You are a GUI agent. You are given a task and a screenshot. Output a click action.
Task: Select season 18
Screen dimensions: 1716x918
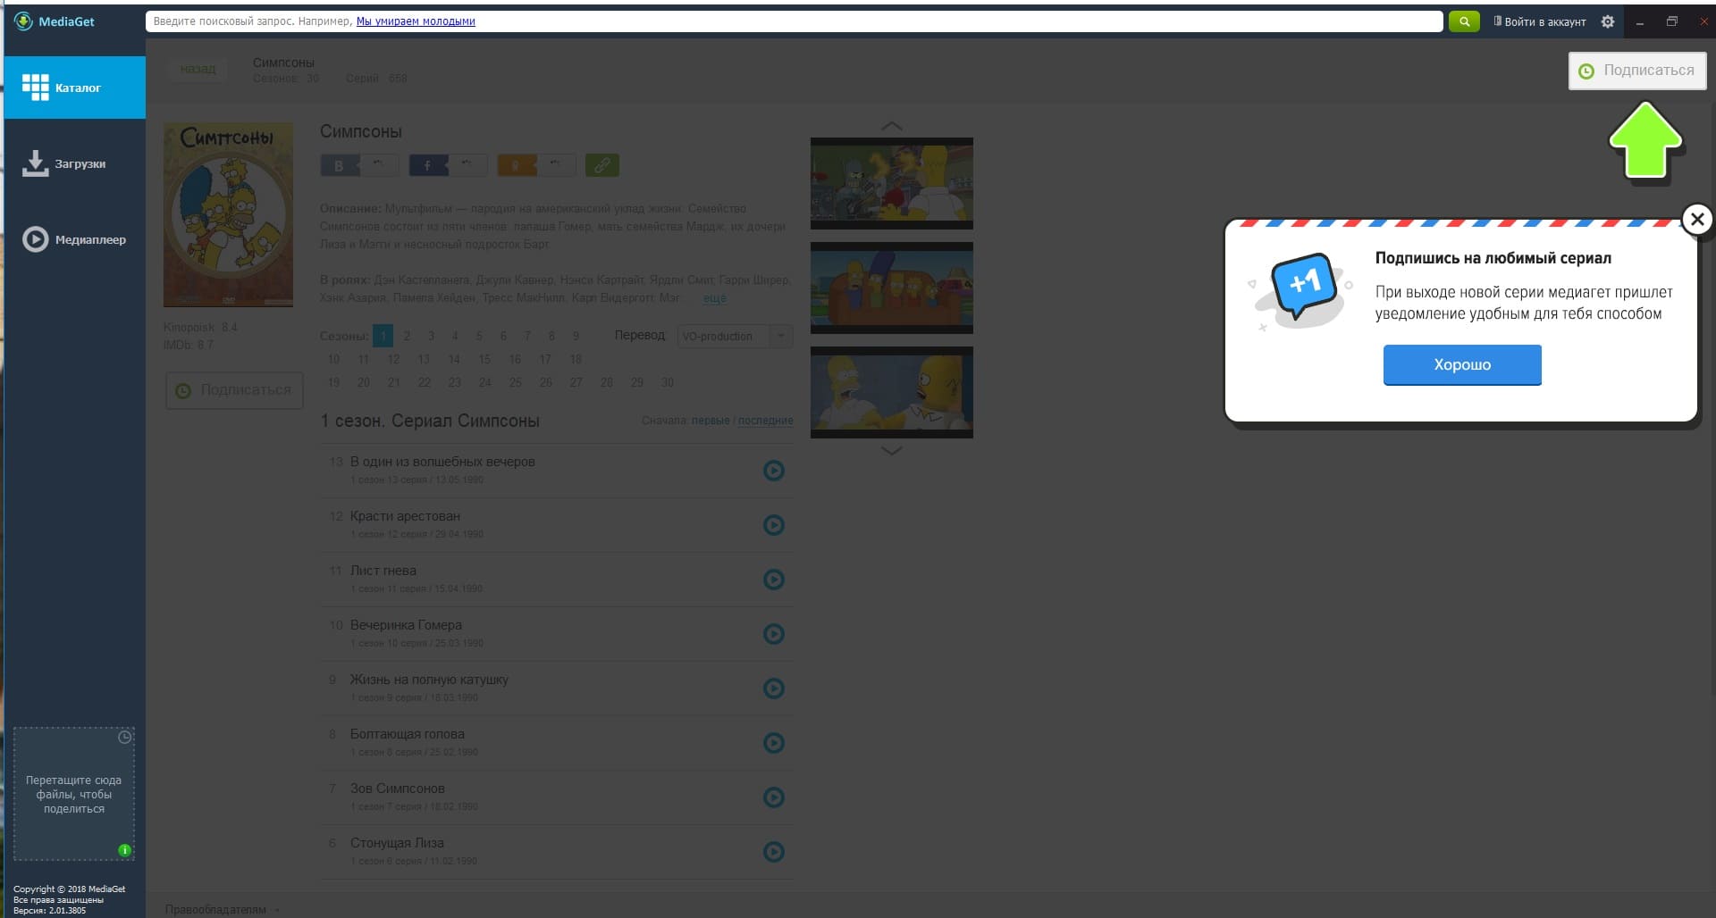576,359
